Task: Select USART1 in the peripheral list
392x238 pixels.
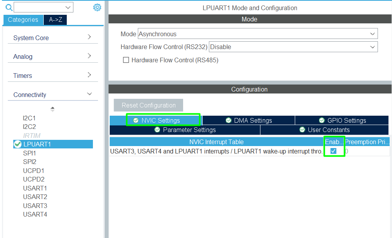Action: click(35, 188)
